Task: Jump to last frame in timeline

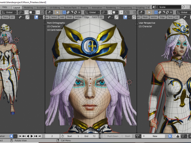Action: (x=40, y=136)
